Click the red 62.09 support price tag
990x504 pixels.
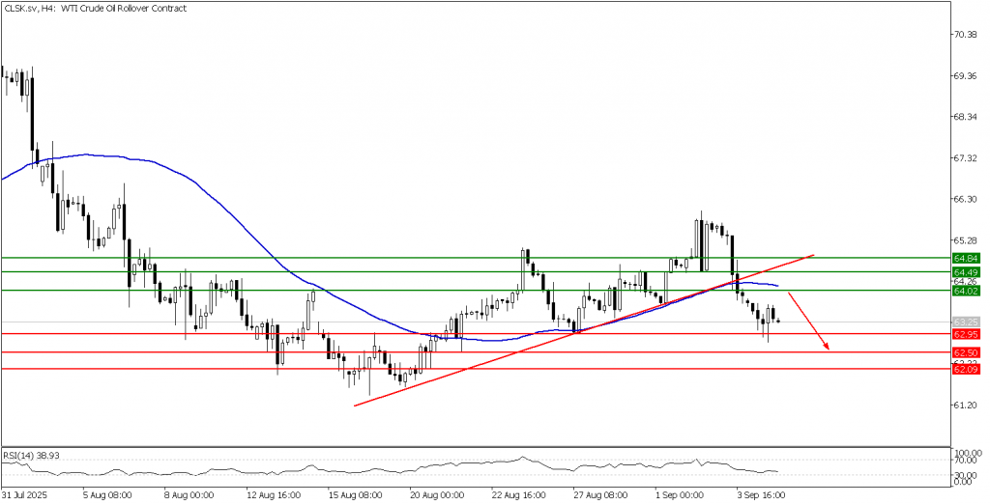[966, 369]
